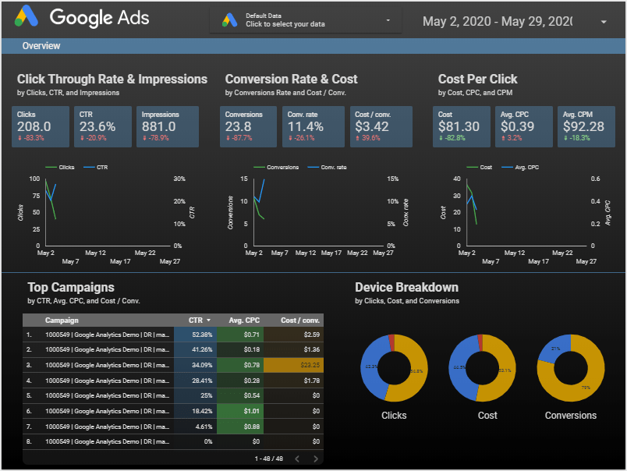This screenshot has height=471, width=627.
Task: Click the CTR legend entry in first chart
Action: click(x=96, y=167)
